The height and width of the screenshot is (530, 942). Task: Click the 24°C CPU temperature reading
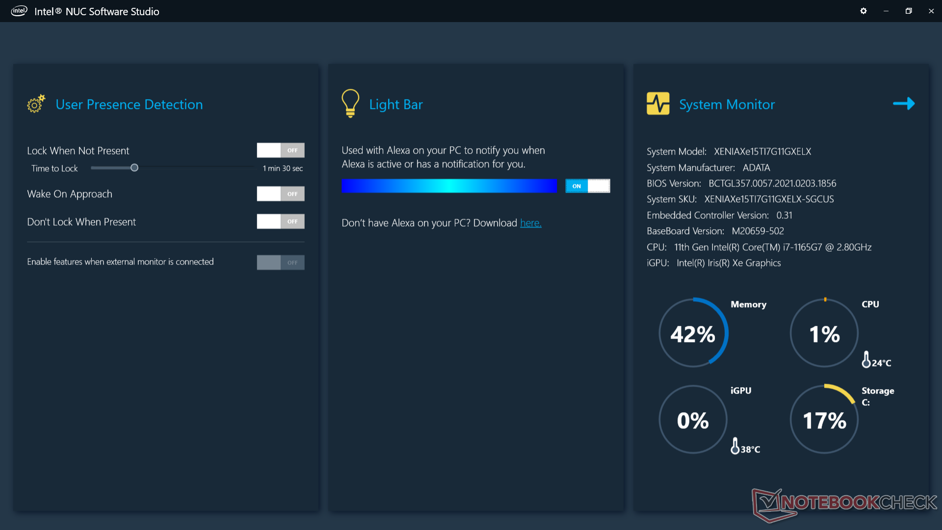[x=882, y=363]
